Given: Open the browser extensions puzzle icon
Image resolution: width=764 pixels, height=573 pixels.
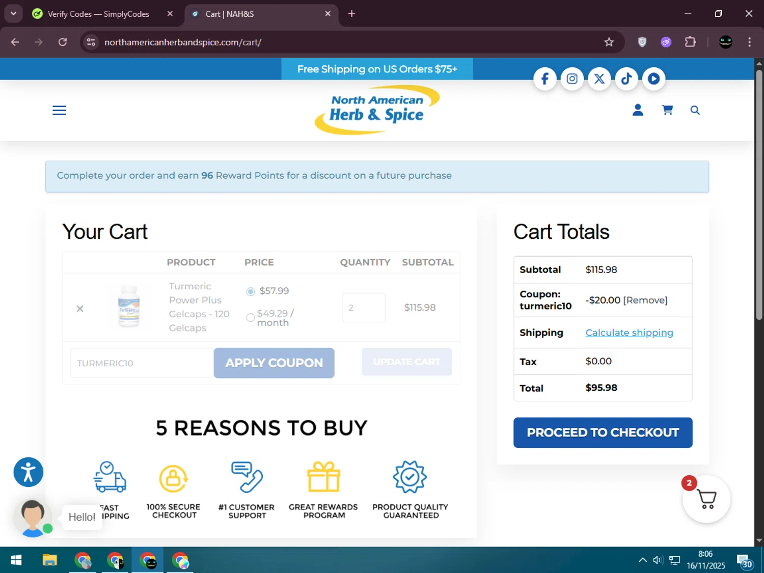Looking at the screenshot, I should [690, 42].
